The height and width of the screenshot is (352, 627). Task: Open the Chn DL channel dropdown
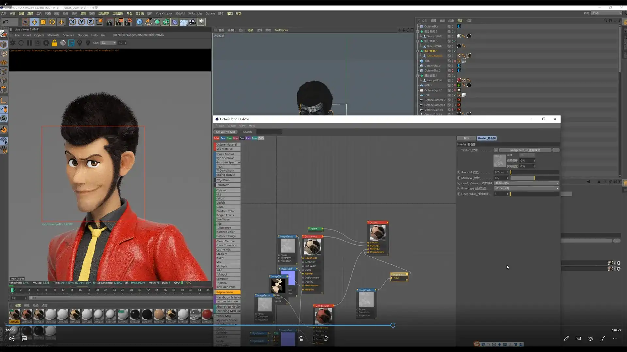click(108, 43)
